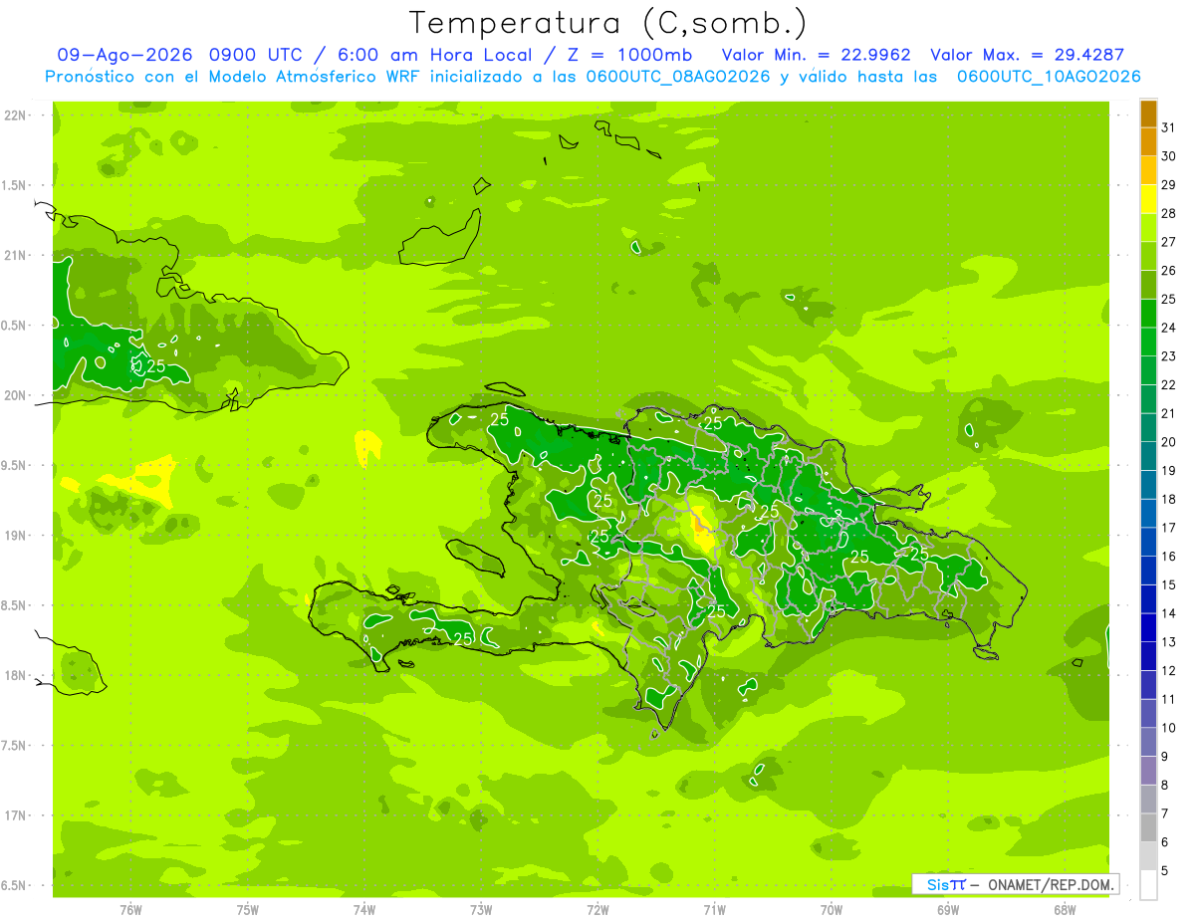
Task: Click the "70W" longitude axis label
Action: (832, 910)
